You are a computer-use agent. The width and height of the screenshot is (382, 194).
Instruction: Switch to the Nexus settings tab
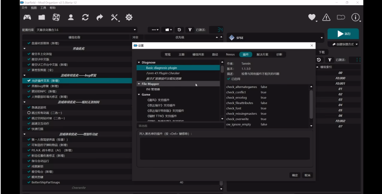(x=230, y=54)
